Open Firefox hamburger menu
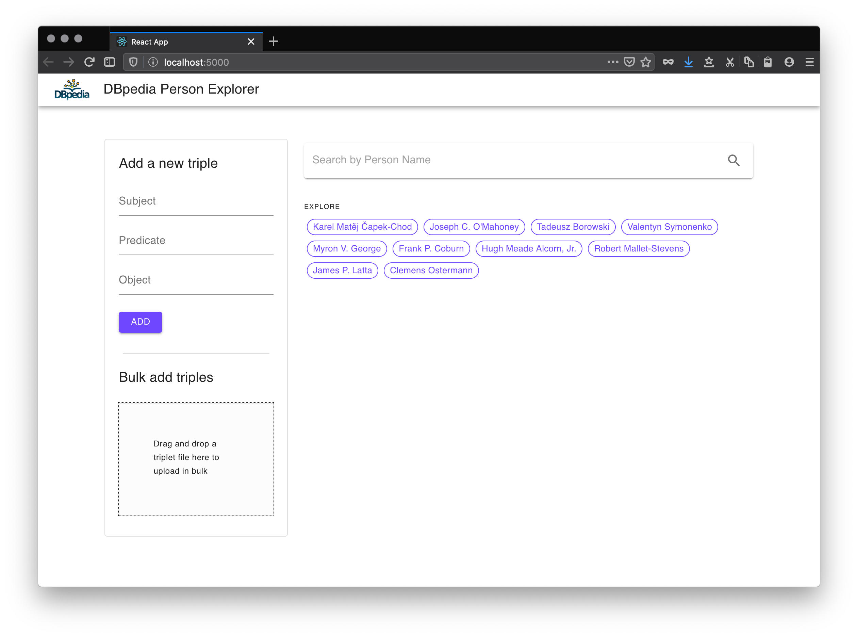858x637 pixels. (809, 62)
